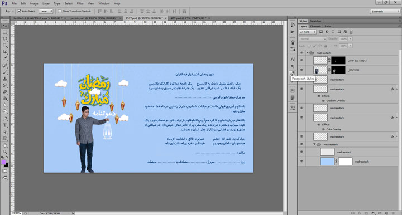Toggle Color Overlay effect visibility
Image resolution: width=402 pixels, height=215 pixels.
(x=323, y=129)
